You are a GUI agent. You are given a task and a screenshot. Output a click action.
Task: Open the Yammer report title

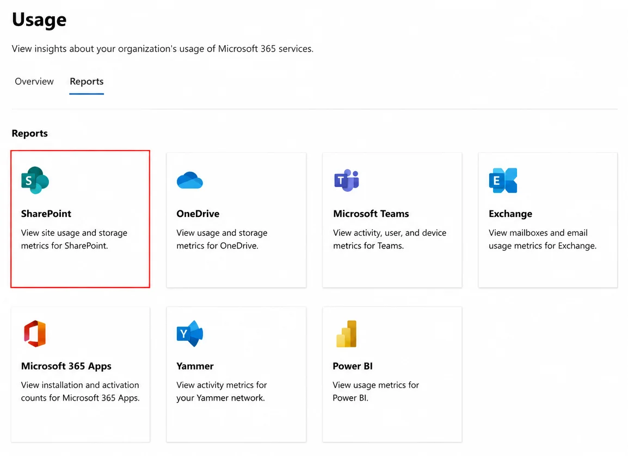pos(195,366)
